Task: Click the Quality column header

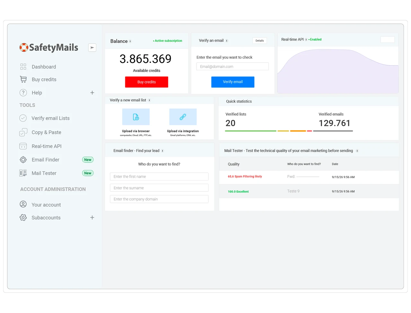Action: click(234, 164)
